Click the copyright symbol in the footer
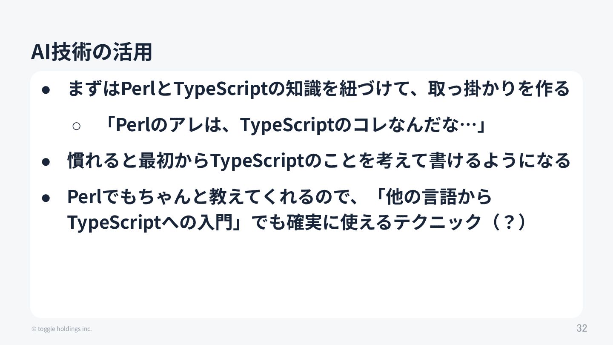 [34, 329]
